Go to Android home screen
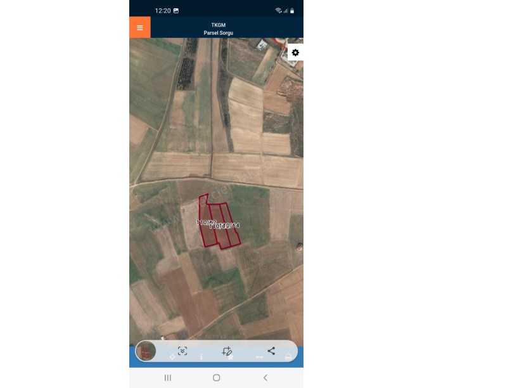Image resolution: width=517 pixels, height=388 pixels. [x=216, y=378]
